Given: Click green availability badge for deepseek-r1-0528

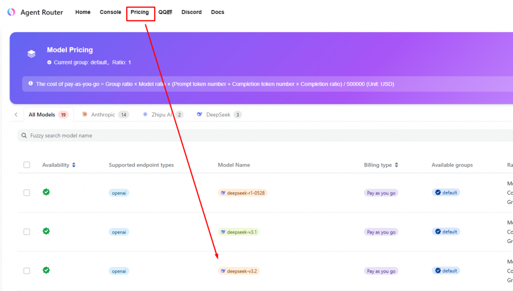Looking at the screenshot, I should (x=46, y=192).
